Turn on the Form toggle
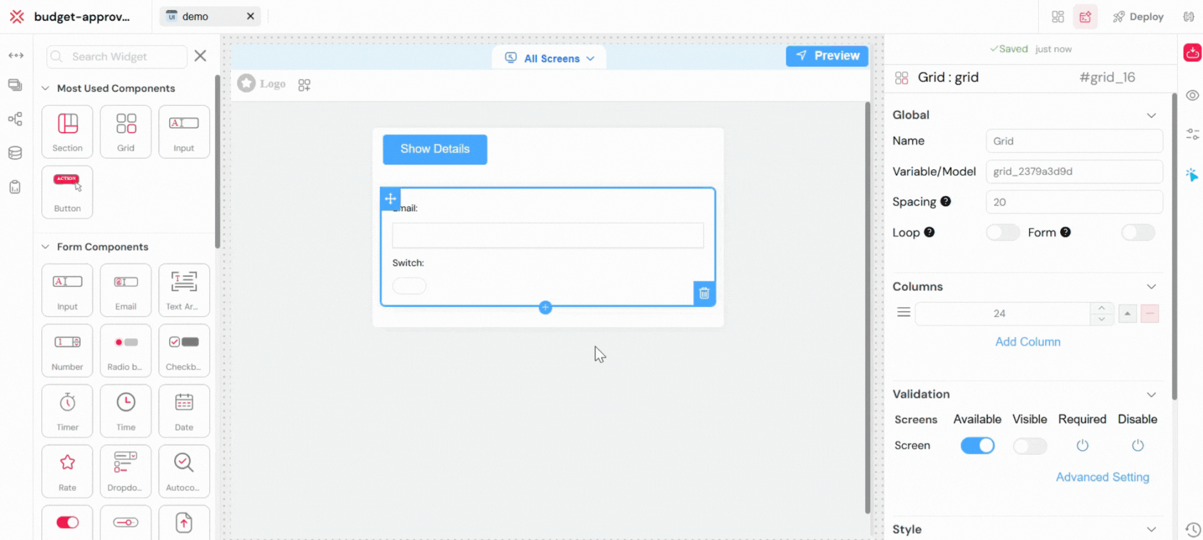 pos(1138,232)
